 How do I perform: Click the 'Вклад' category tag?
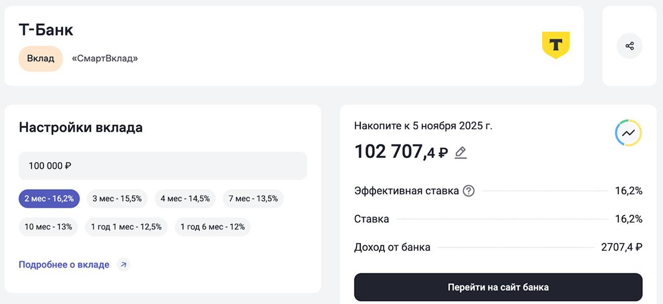[x=41, y=58]
